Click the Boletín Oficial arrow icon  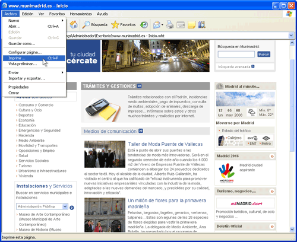[272, 227]
